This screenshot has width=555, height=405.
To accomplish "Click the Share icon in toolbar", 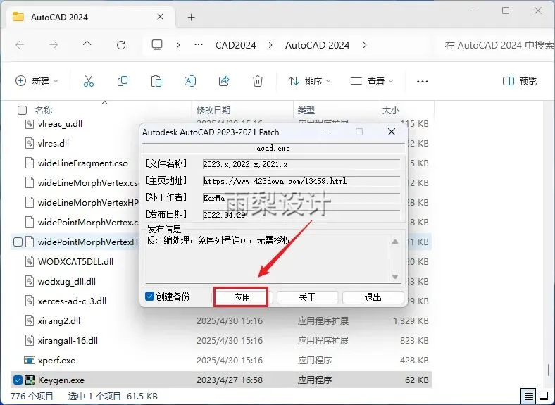I will coord(224,81).
